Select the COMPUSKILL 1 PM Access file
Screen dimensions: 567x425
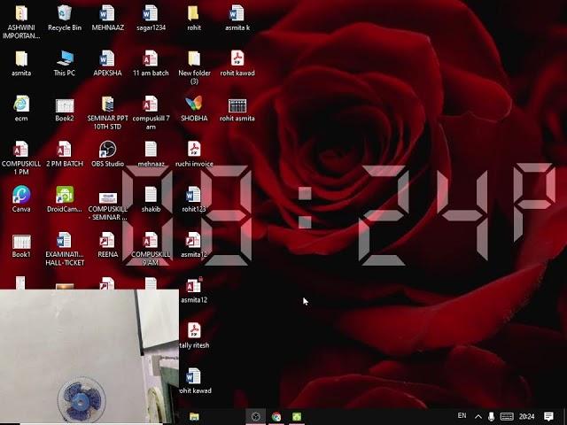tap(21, 158)
